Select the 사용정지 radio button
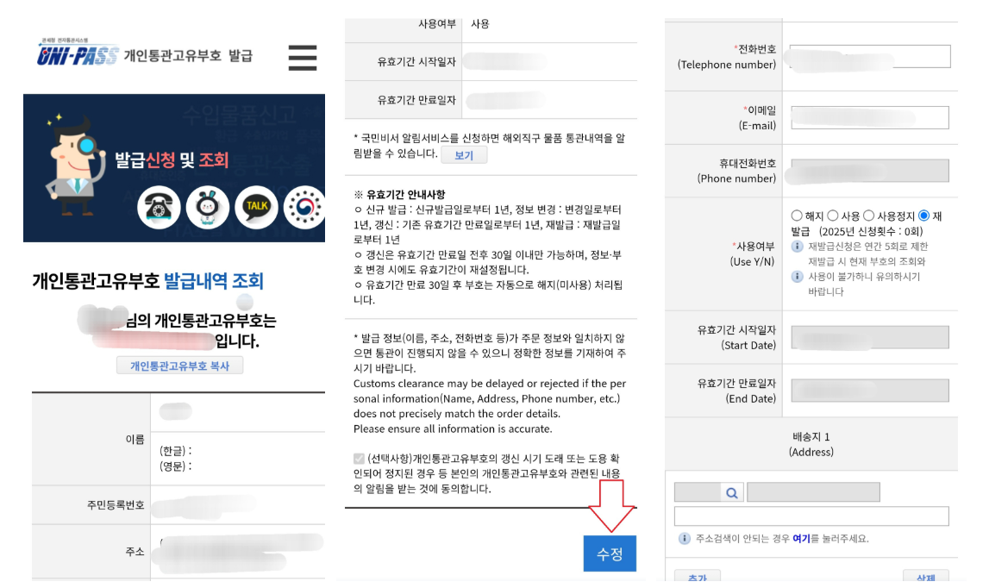 pyautogui.click(x=870, y=216)
